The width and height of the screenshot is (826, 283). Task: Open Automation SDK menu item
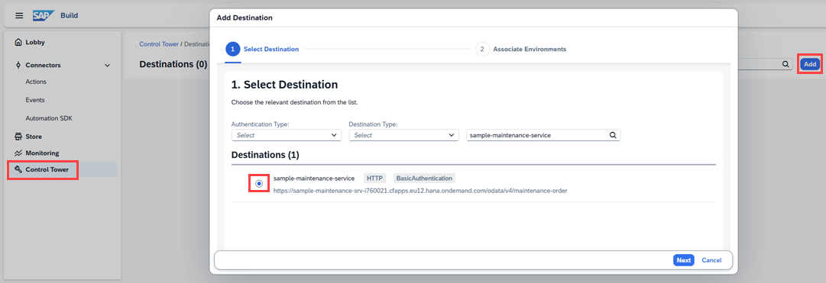click(x=49, y=118)
